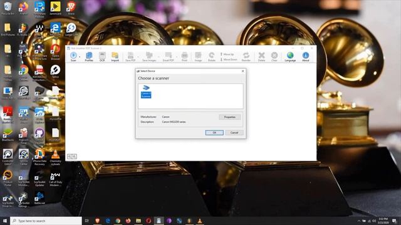
Task: Open the About info icon
Action: 306,57
